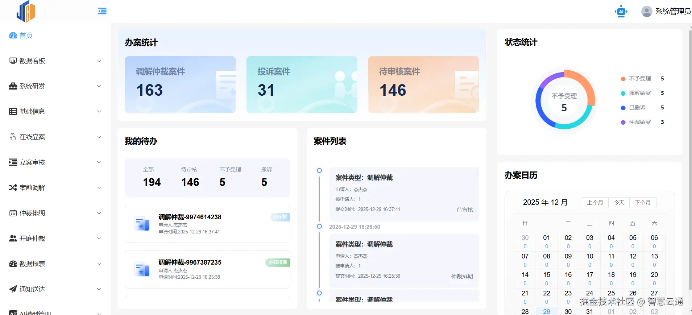Click the page vertical scrollbar
The image size is (692, 315).
coord(690,159)
